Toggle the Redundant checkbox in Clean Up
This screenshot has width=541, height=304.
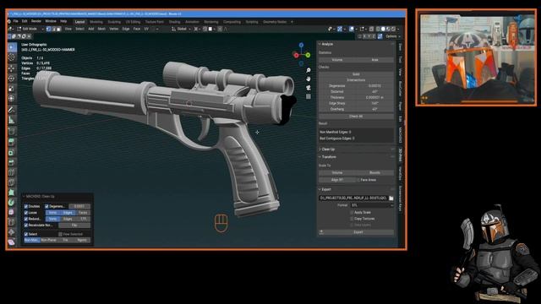pyautogui.click(x=26, y=219)
